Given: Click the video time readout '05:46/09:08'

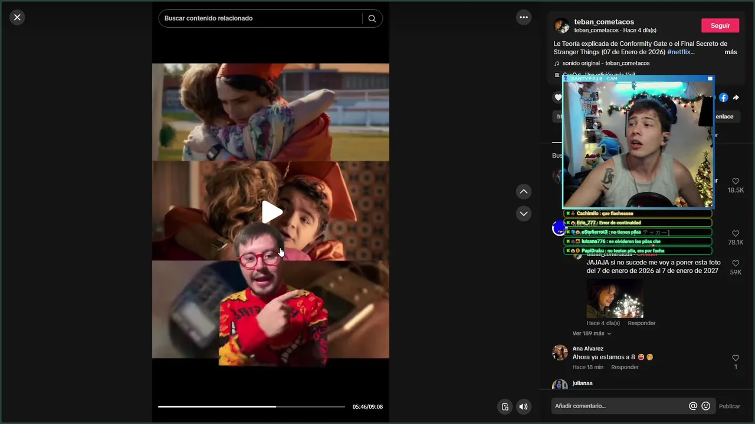Looking at the screenshot, I should pyautogui.click(x=367, y=407).
